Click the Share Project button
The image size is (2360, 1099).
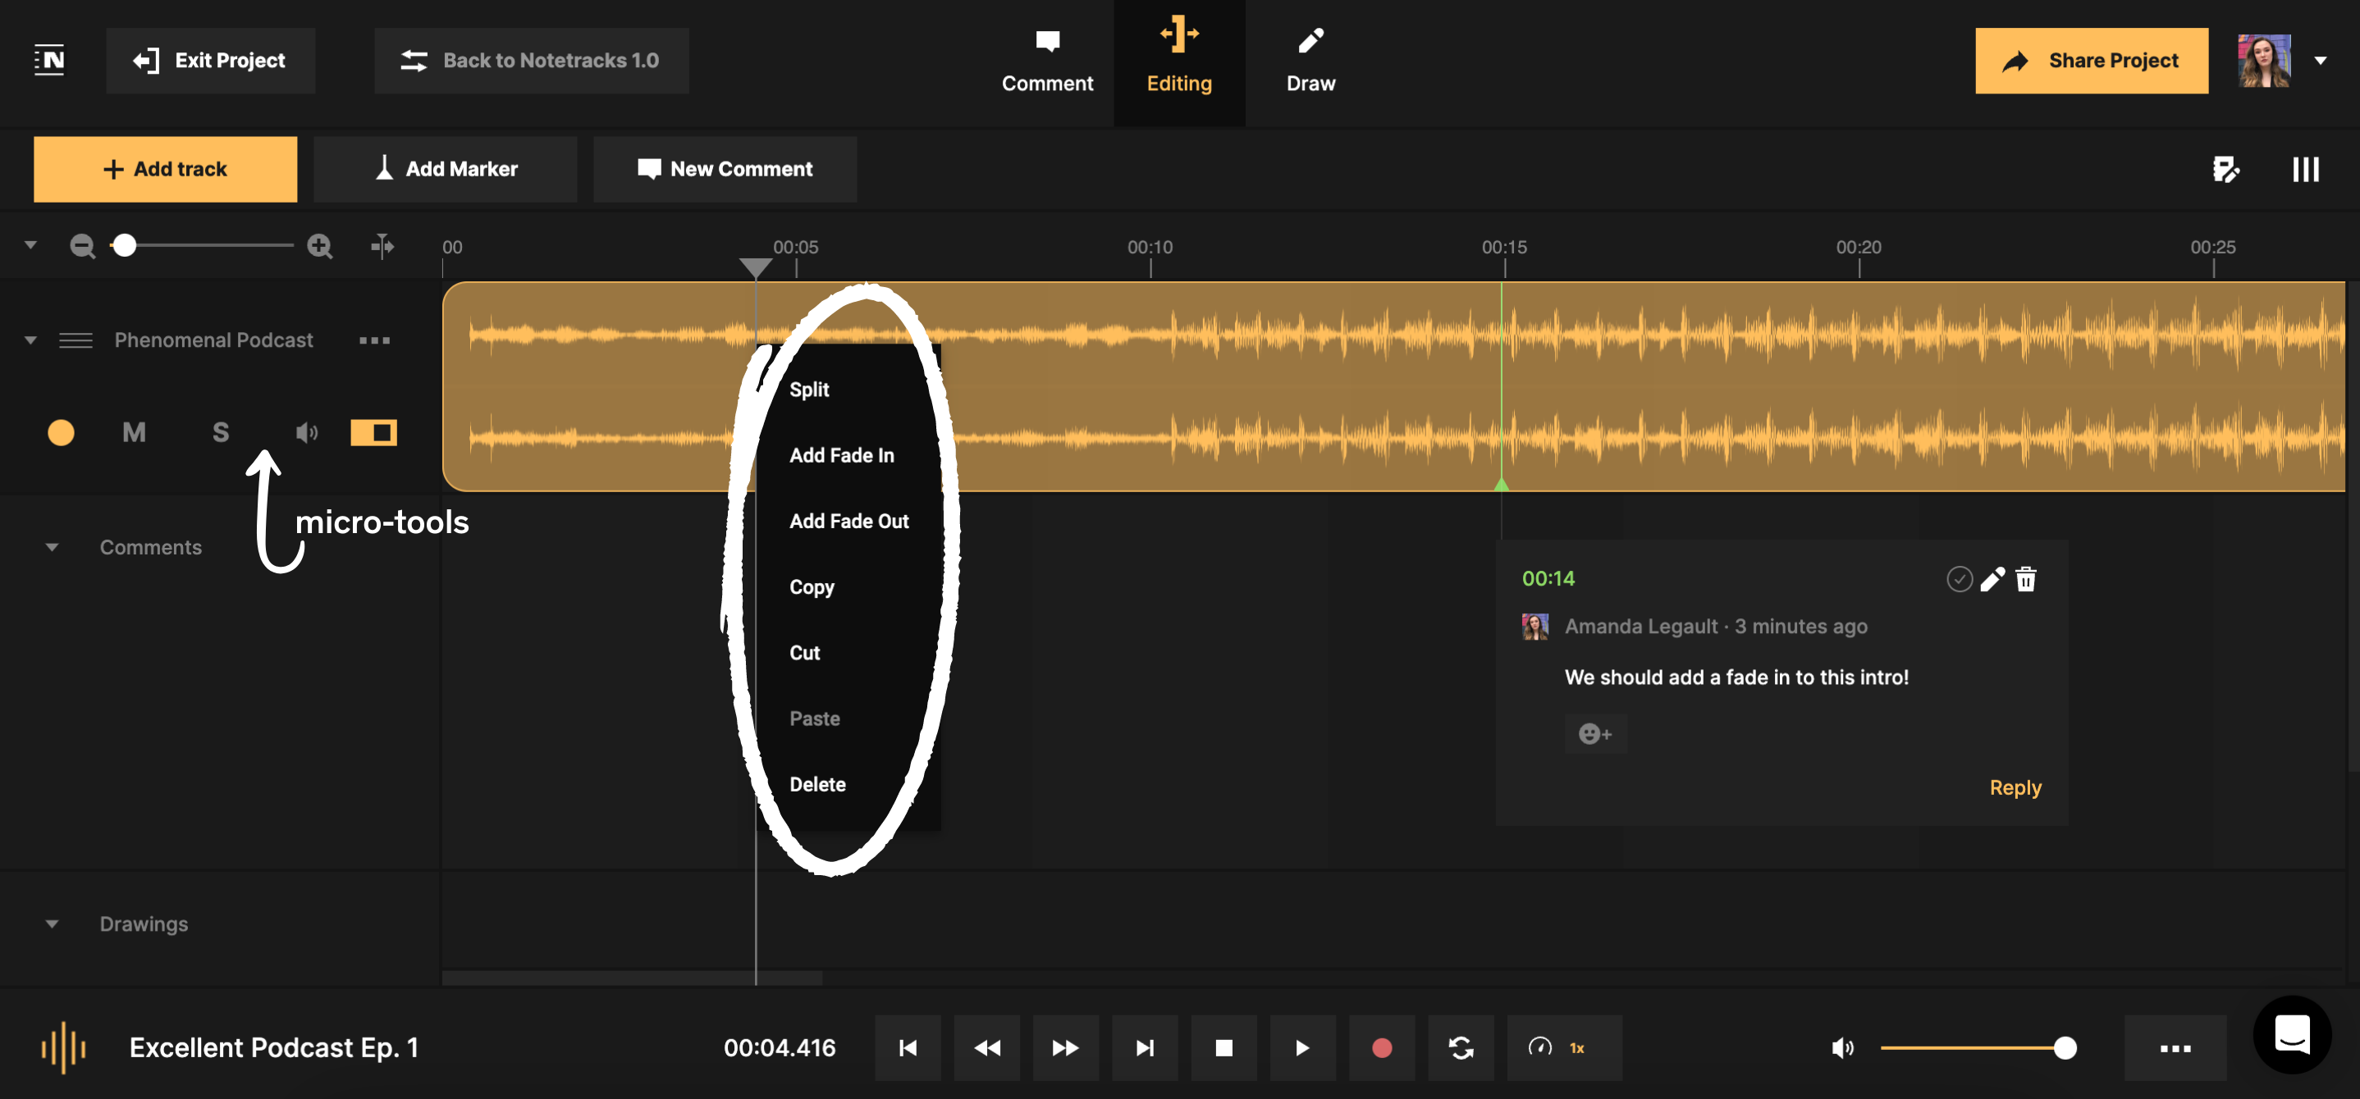tap(2092, 61)
